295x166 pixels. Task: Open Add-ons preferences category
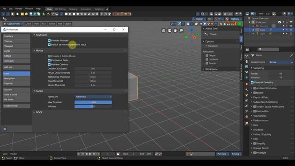17,67
